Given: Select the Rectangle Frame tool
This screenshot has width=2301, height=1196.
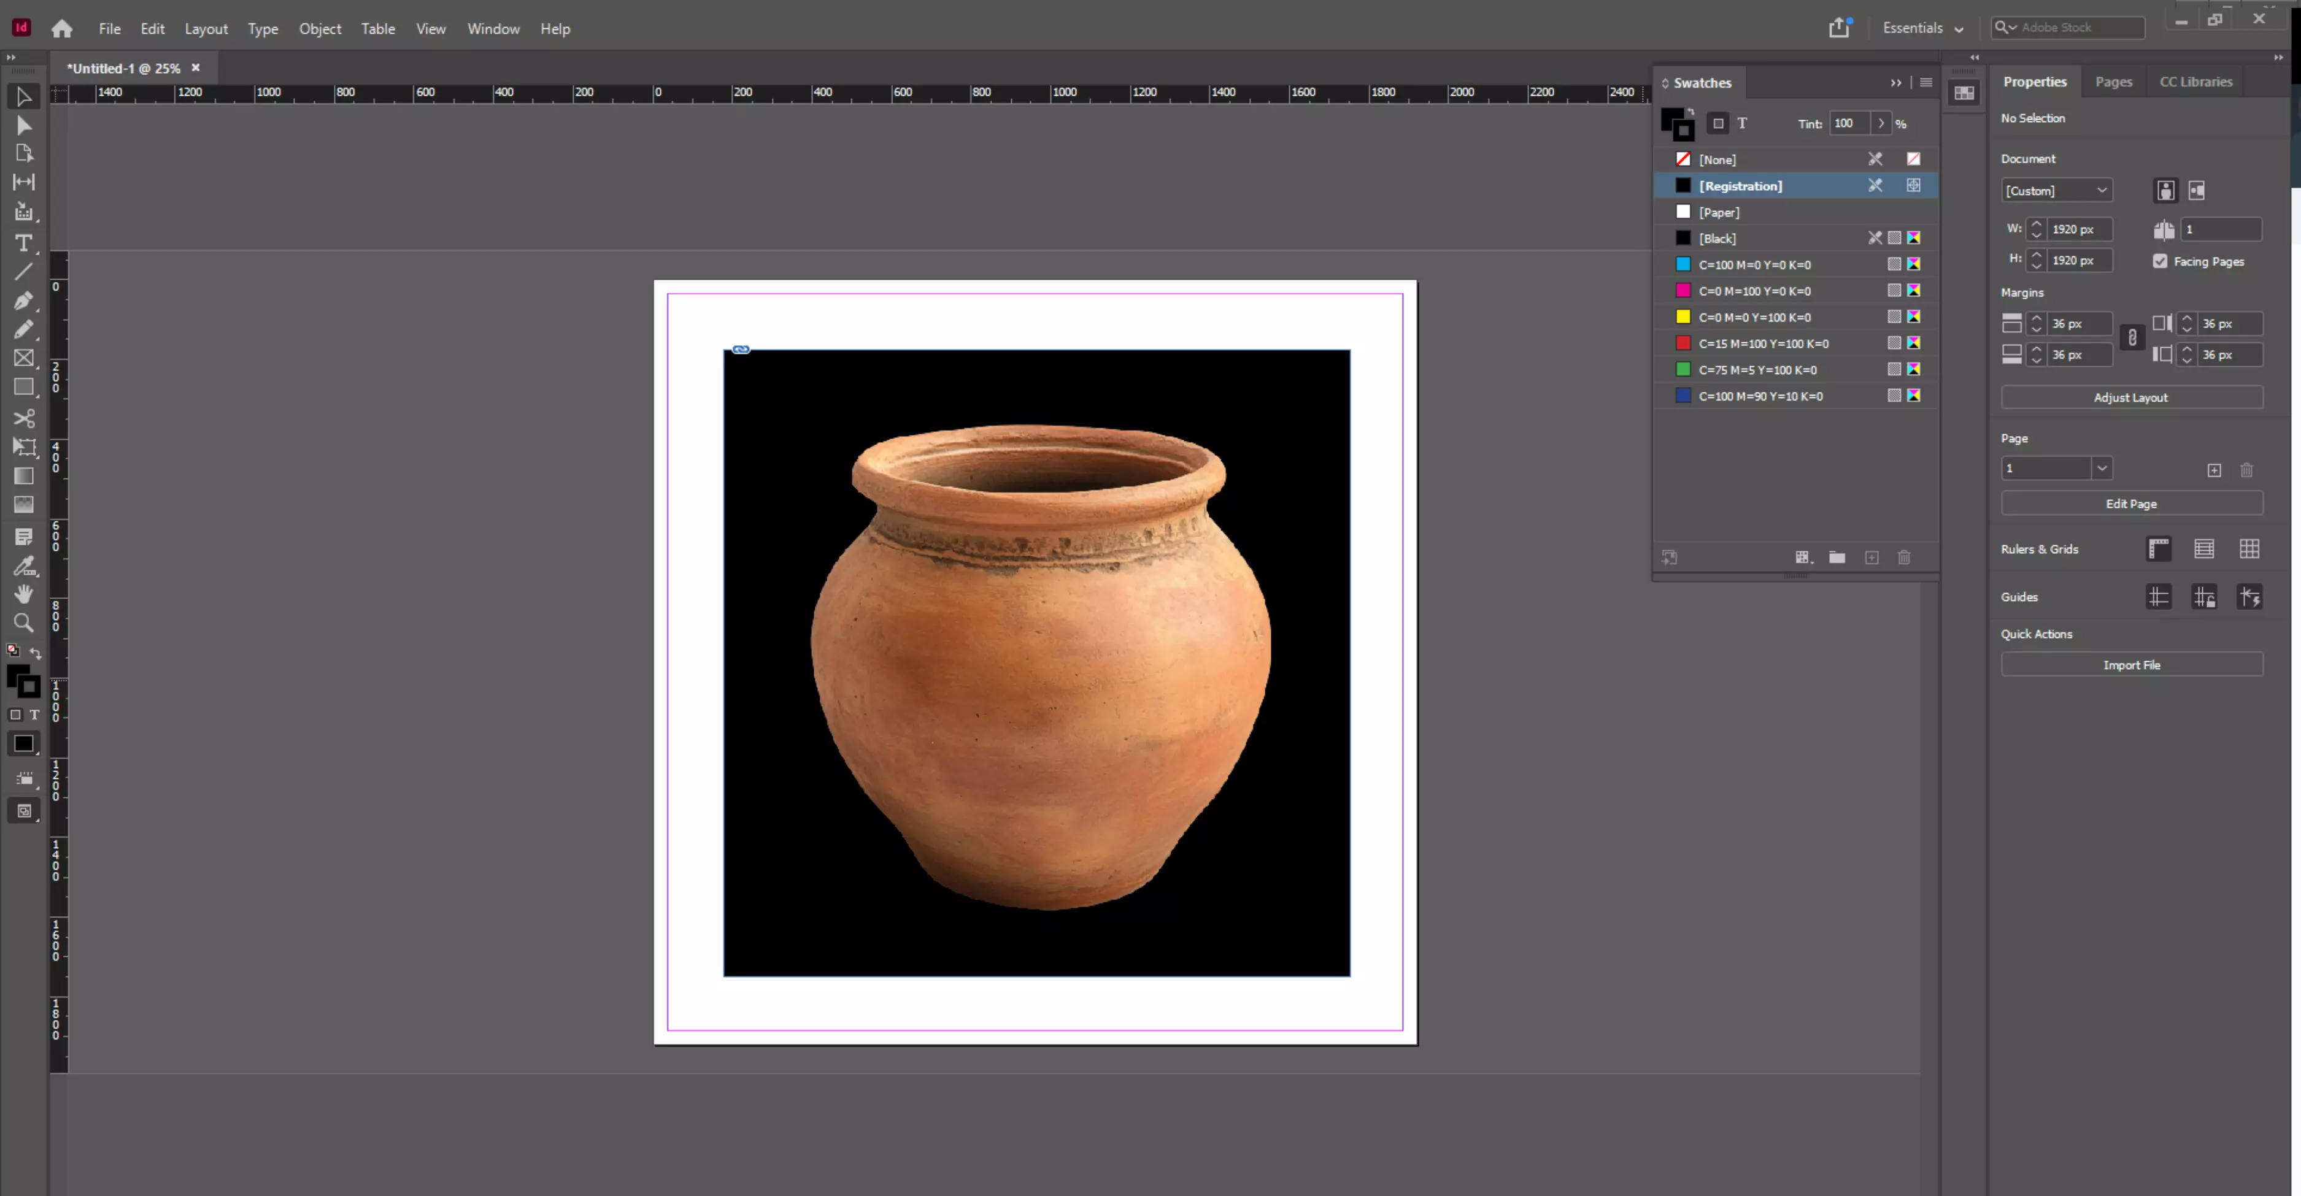Looking at the screenshot, I should coord(24,358).
